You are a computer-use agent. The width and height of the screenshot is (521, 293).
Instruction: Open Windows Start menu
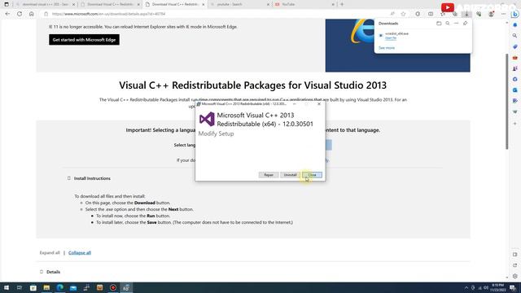click(x=7, y=287)
